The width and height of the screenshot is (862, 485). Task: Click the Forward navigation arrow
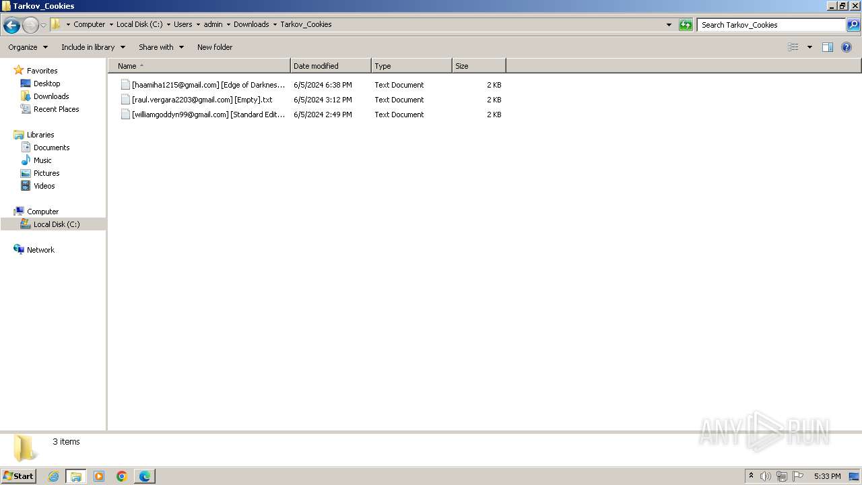coord(30,26)
